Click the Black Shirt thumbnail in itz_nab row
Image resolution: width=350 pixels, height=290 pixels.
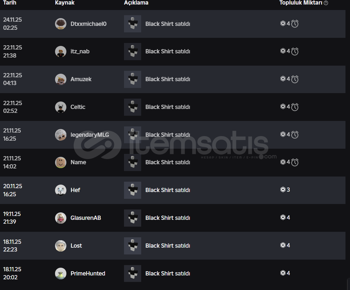click(x=132, y=51)
